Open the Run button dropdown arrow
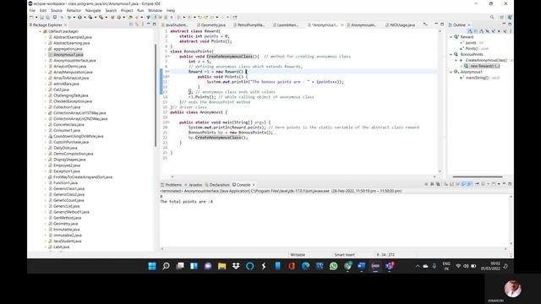Screen dimensions: 541x304 tap(84, 17)
